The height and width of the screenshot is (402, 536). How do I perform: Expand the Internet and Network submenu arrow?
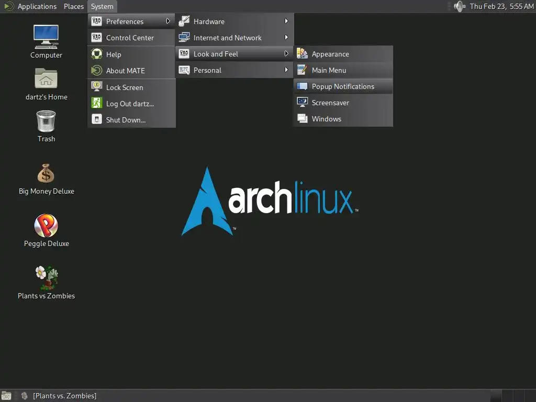click(x=286, y=37)
